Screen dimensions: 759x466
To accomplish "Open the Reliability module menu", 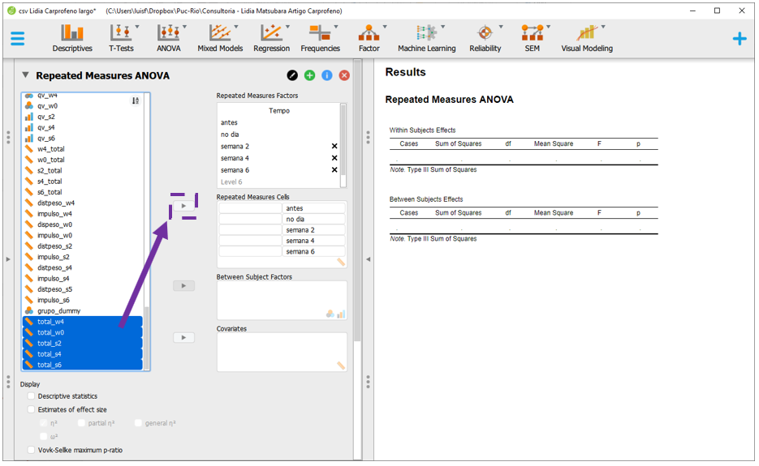I will click(485, 37).
